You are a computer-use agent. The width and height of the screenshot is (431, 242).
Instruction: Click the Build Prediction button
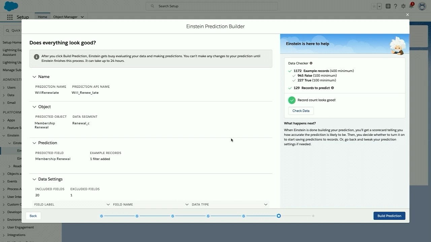pos(389,216)
